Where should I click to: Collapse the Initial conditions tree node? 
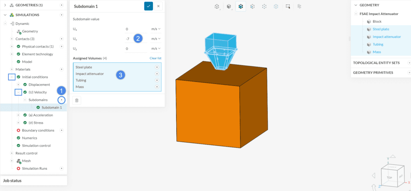pyautogui.click(x=12, y=77)
